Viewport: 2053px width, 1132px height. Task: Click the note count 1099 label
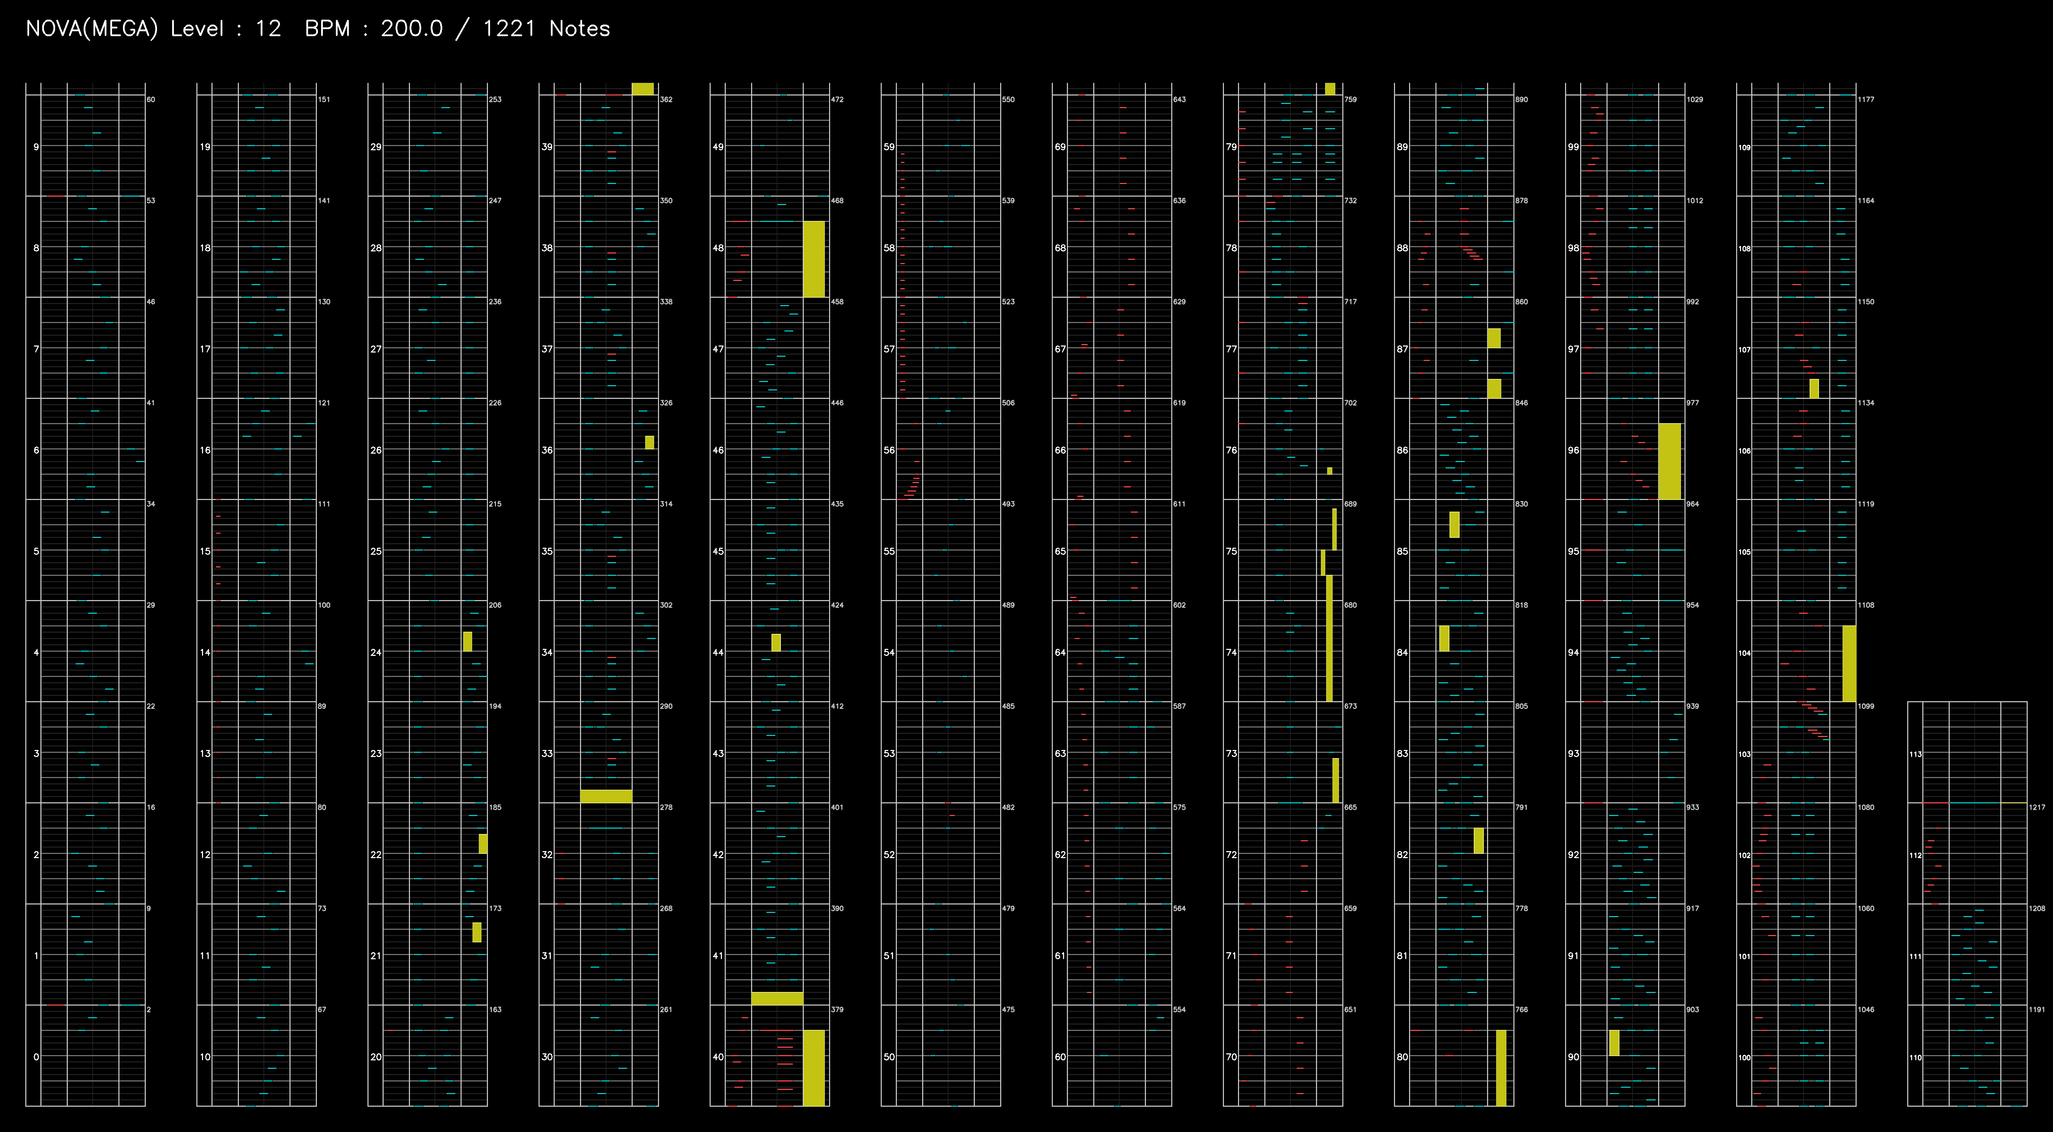[x=1866, y=706]
